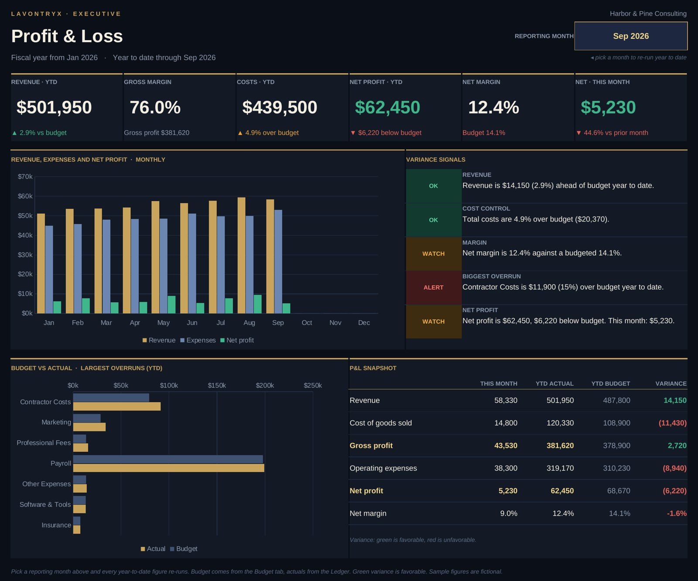This screenshot has height=581, width=698.
Task: Click Net margin variance -1.6% cell
Action: [x=677, y=514]
